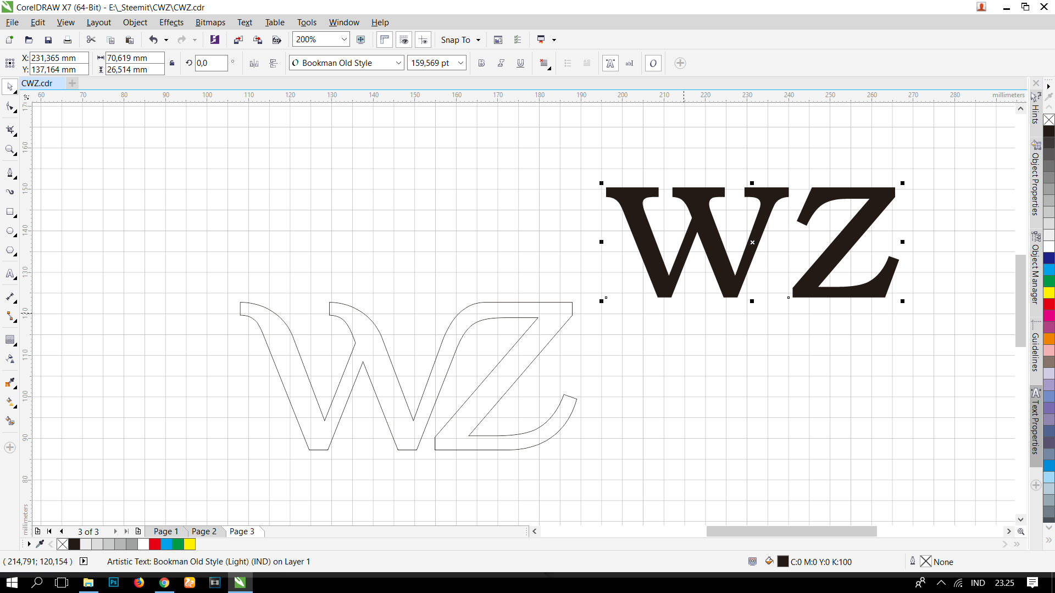
Task: Open the Bitmaps menu
Action: point(210,22)
